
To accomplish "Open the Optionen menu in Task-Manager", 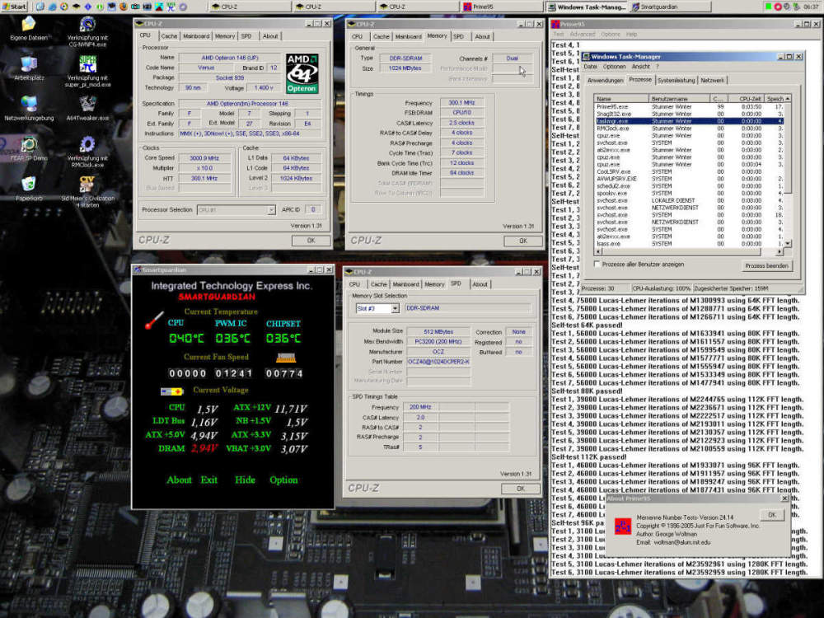I will 614,67.
